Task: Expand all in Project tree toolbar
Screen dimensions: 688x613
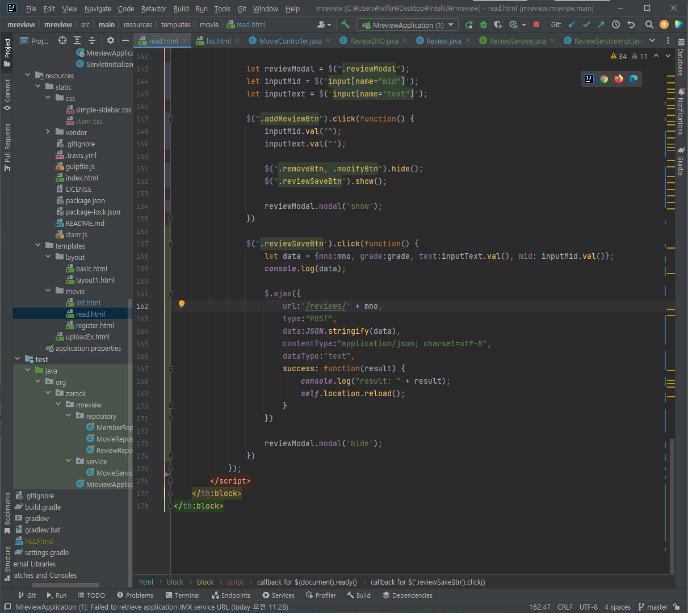Action: coord(77,40)
